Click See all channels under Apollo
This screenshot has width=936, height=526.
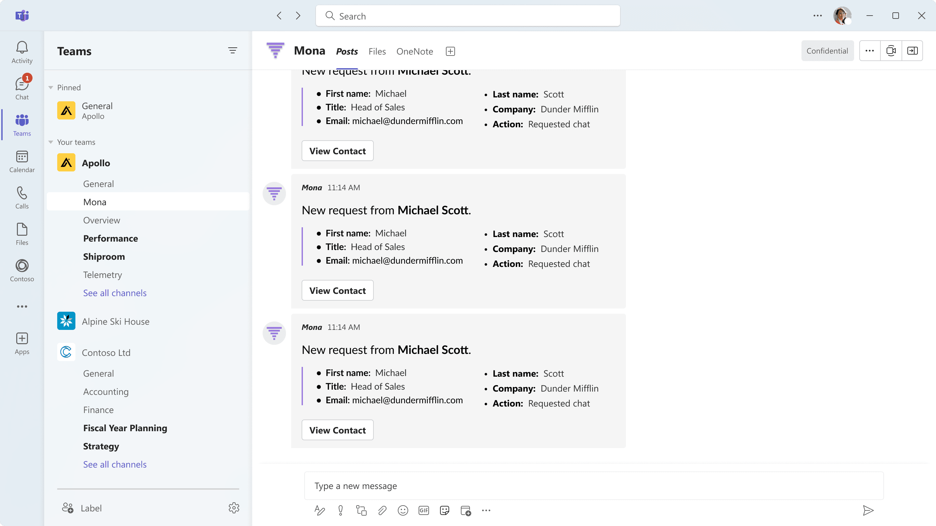point(115,293)
